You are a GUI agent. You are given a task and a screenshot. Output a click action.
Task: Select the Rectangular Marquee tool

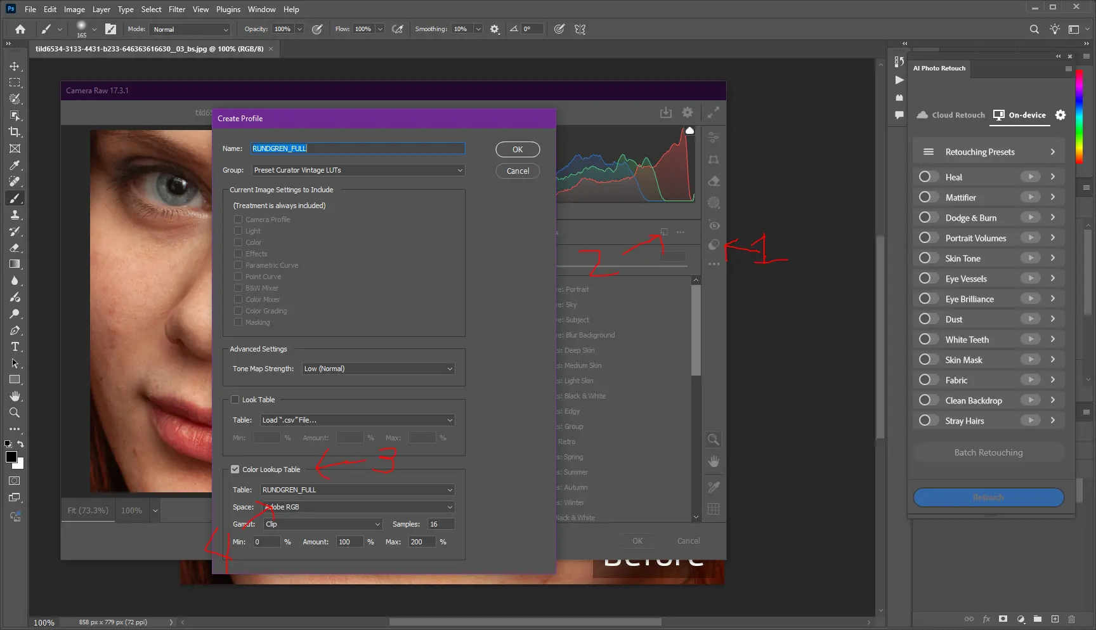15,82
